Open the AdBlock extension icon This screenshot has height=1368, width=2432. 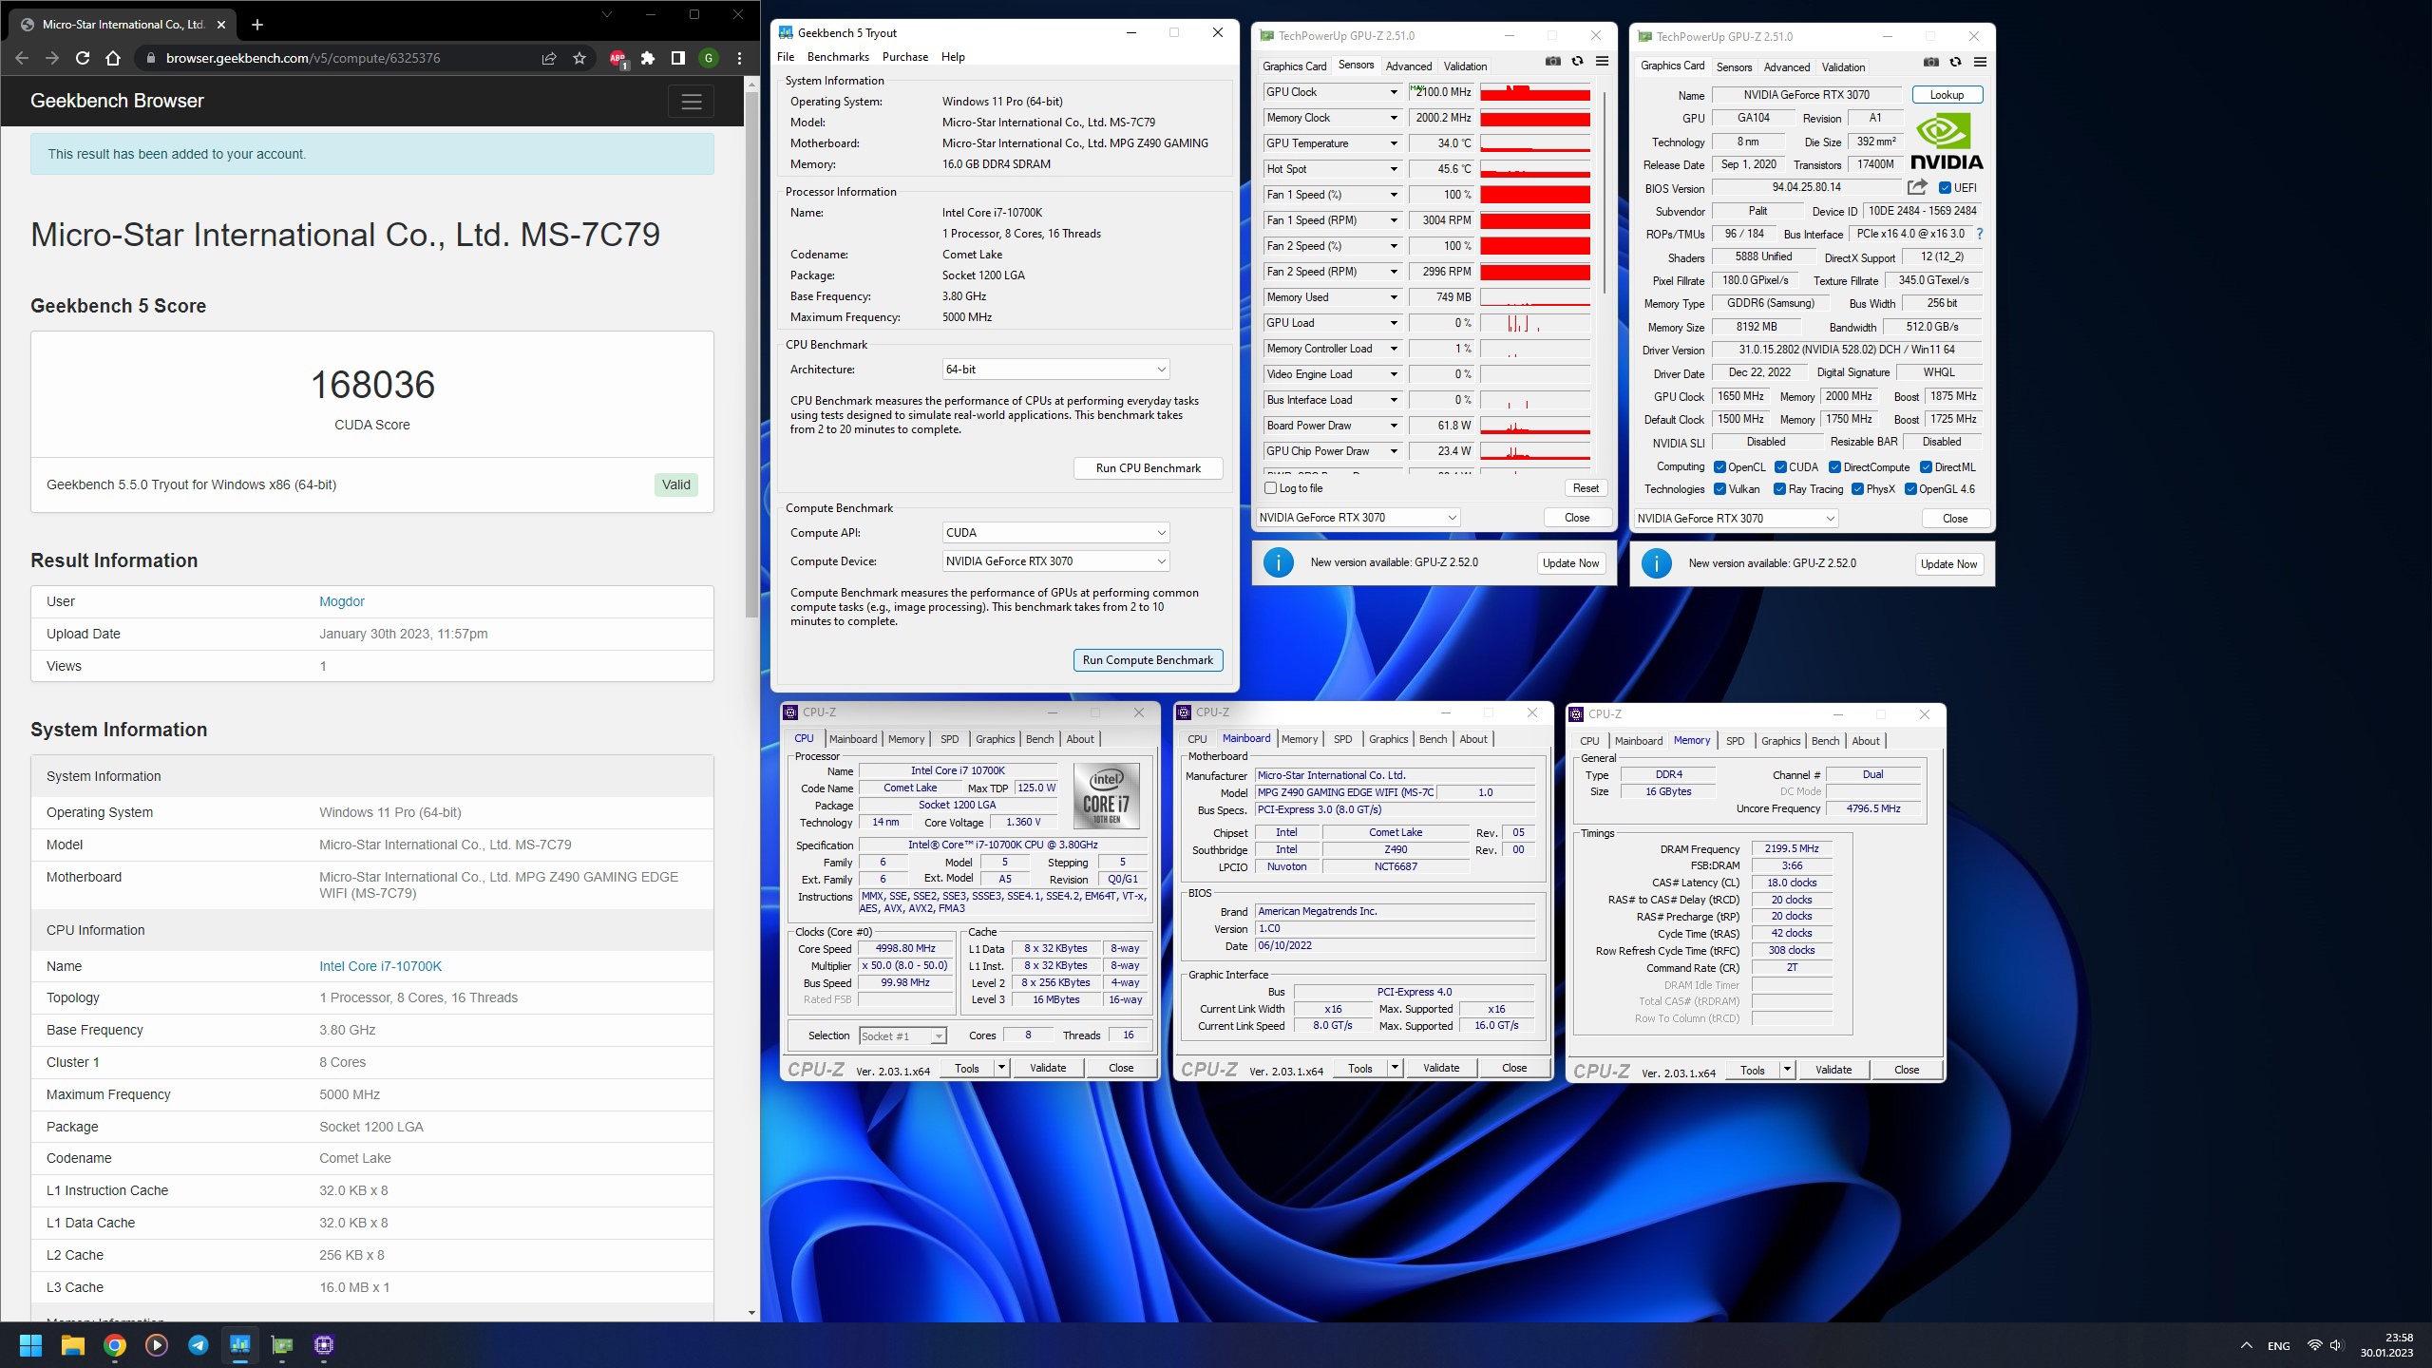click(617, 59)
